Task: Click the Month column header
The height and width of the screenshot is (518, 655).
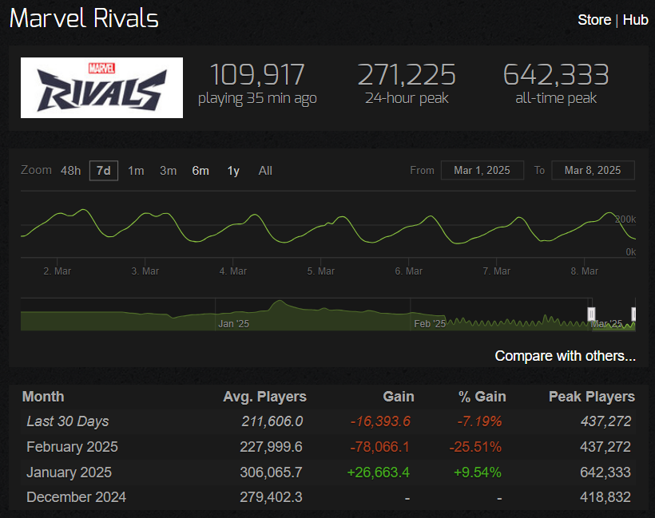Action: coord(43,397)
